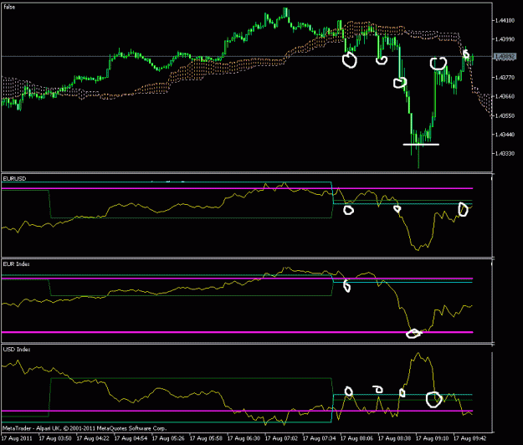Viewport: 523px width, 445px height.
Task: Click the '17 Aug 07:02' time label
Action: click(x=281, y=438)
